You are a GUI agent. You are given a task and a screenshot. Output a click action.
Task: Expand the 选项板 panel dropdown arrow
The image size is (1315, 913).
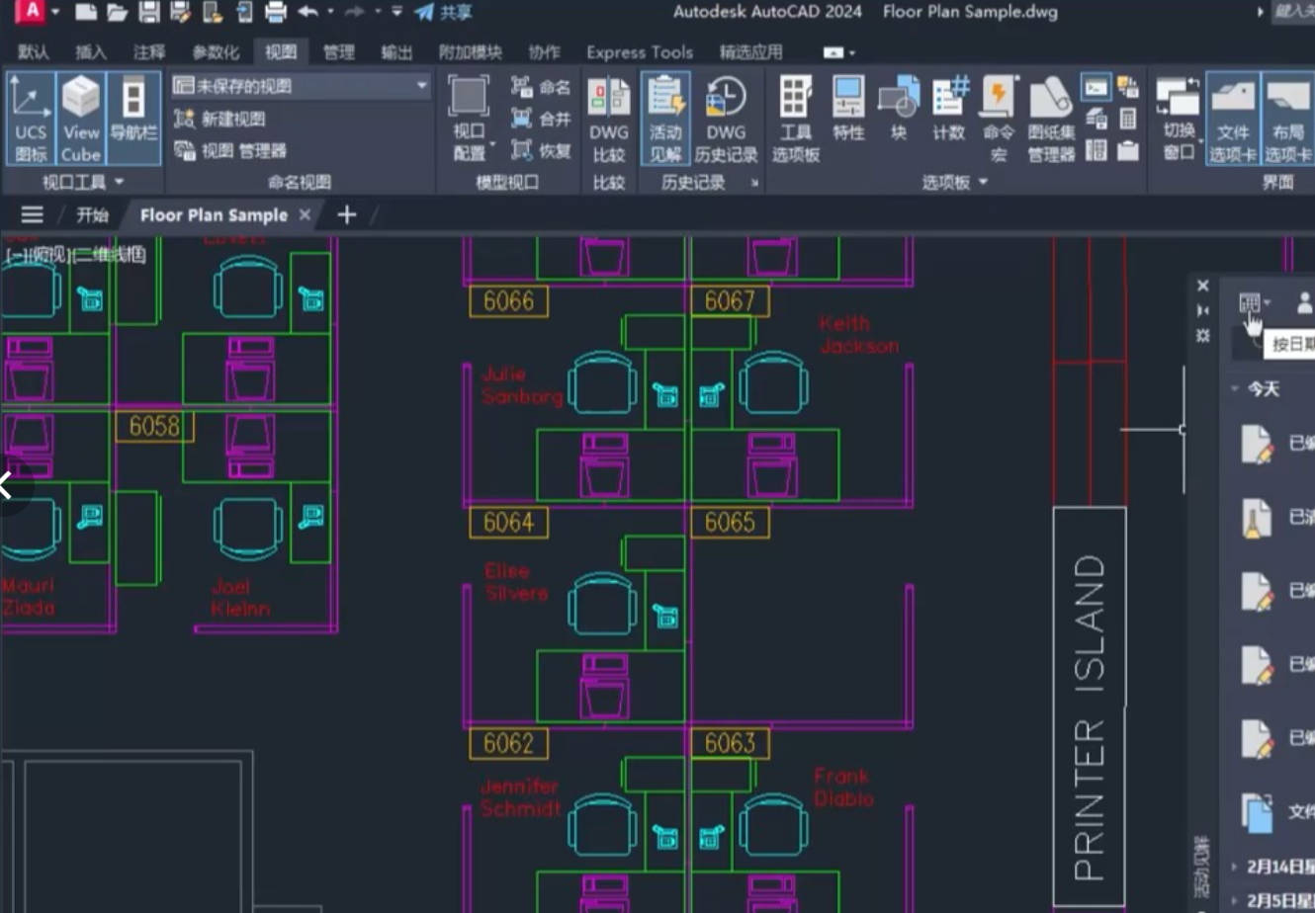click(983, 181)
